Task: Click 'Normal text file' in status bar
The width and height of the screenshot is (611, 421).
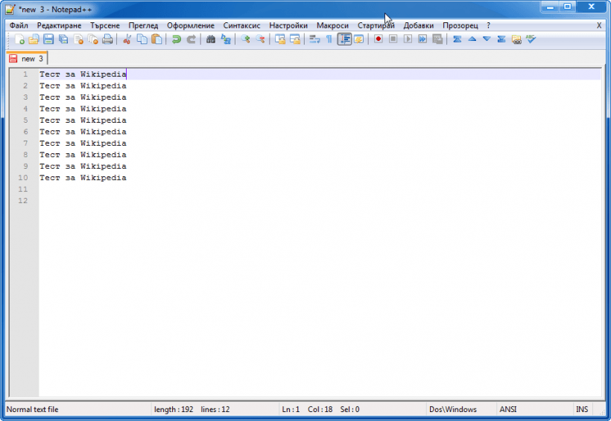Action: (x=32, y=409)
